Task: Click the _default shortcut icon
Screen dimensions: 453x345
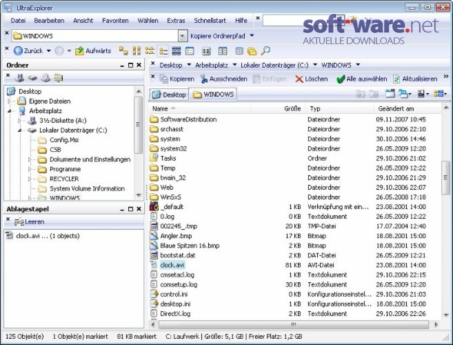Action: click(x=154, y=206)
